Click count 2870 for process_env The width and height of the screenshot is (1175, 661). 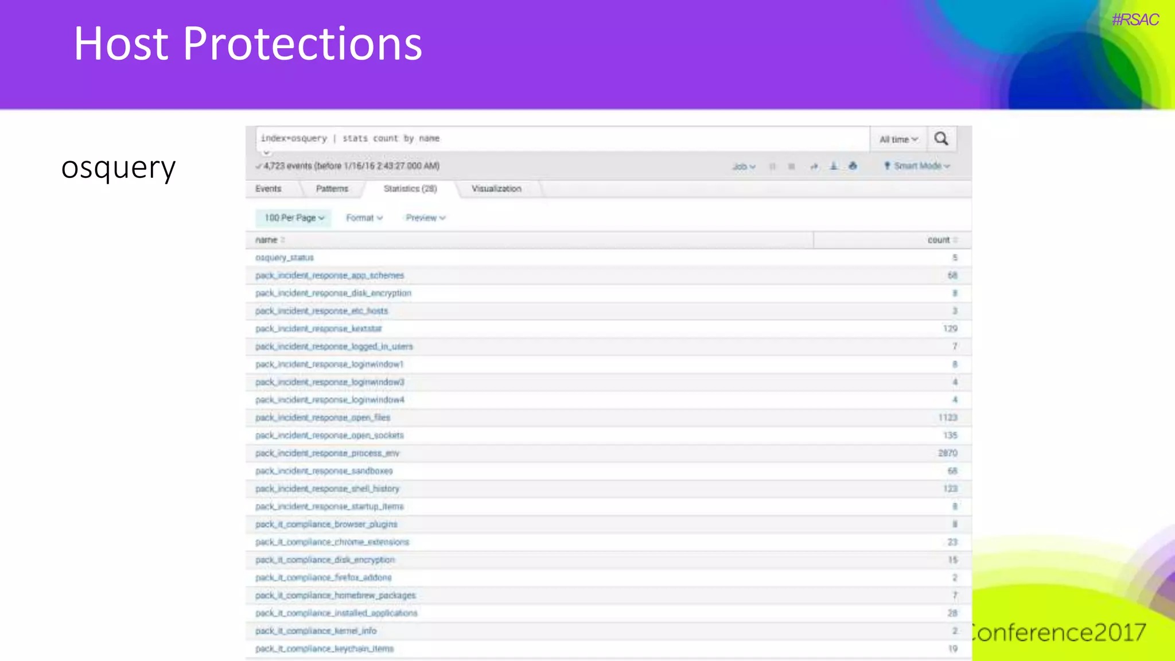point(948,453)
